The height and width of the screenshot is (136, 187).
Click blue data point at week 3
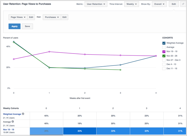[x=120, y=65]
